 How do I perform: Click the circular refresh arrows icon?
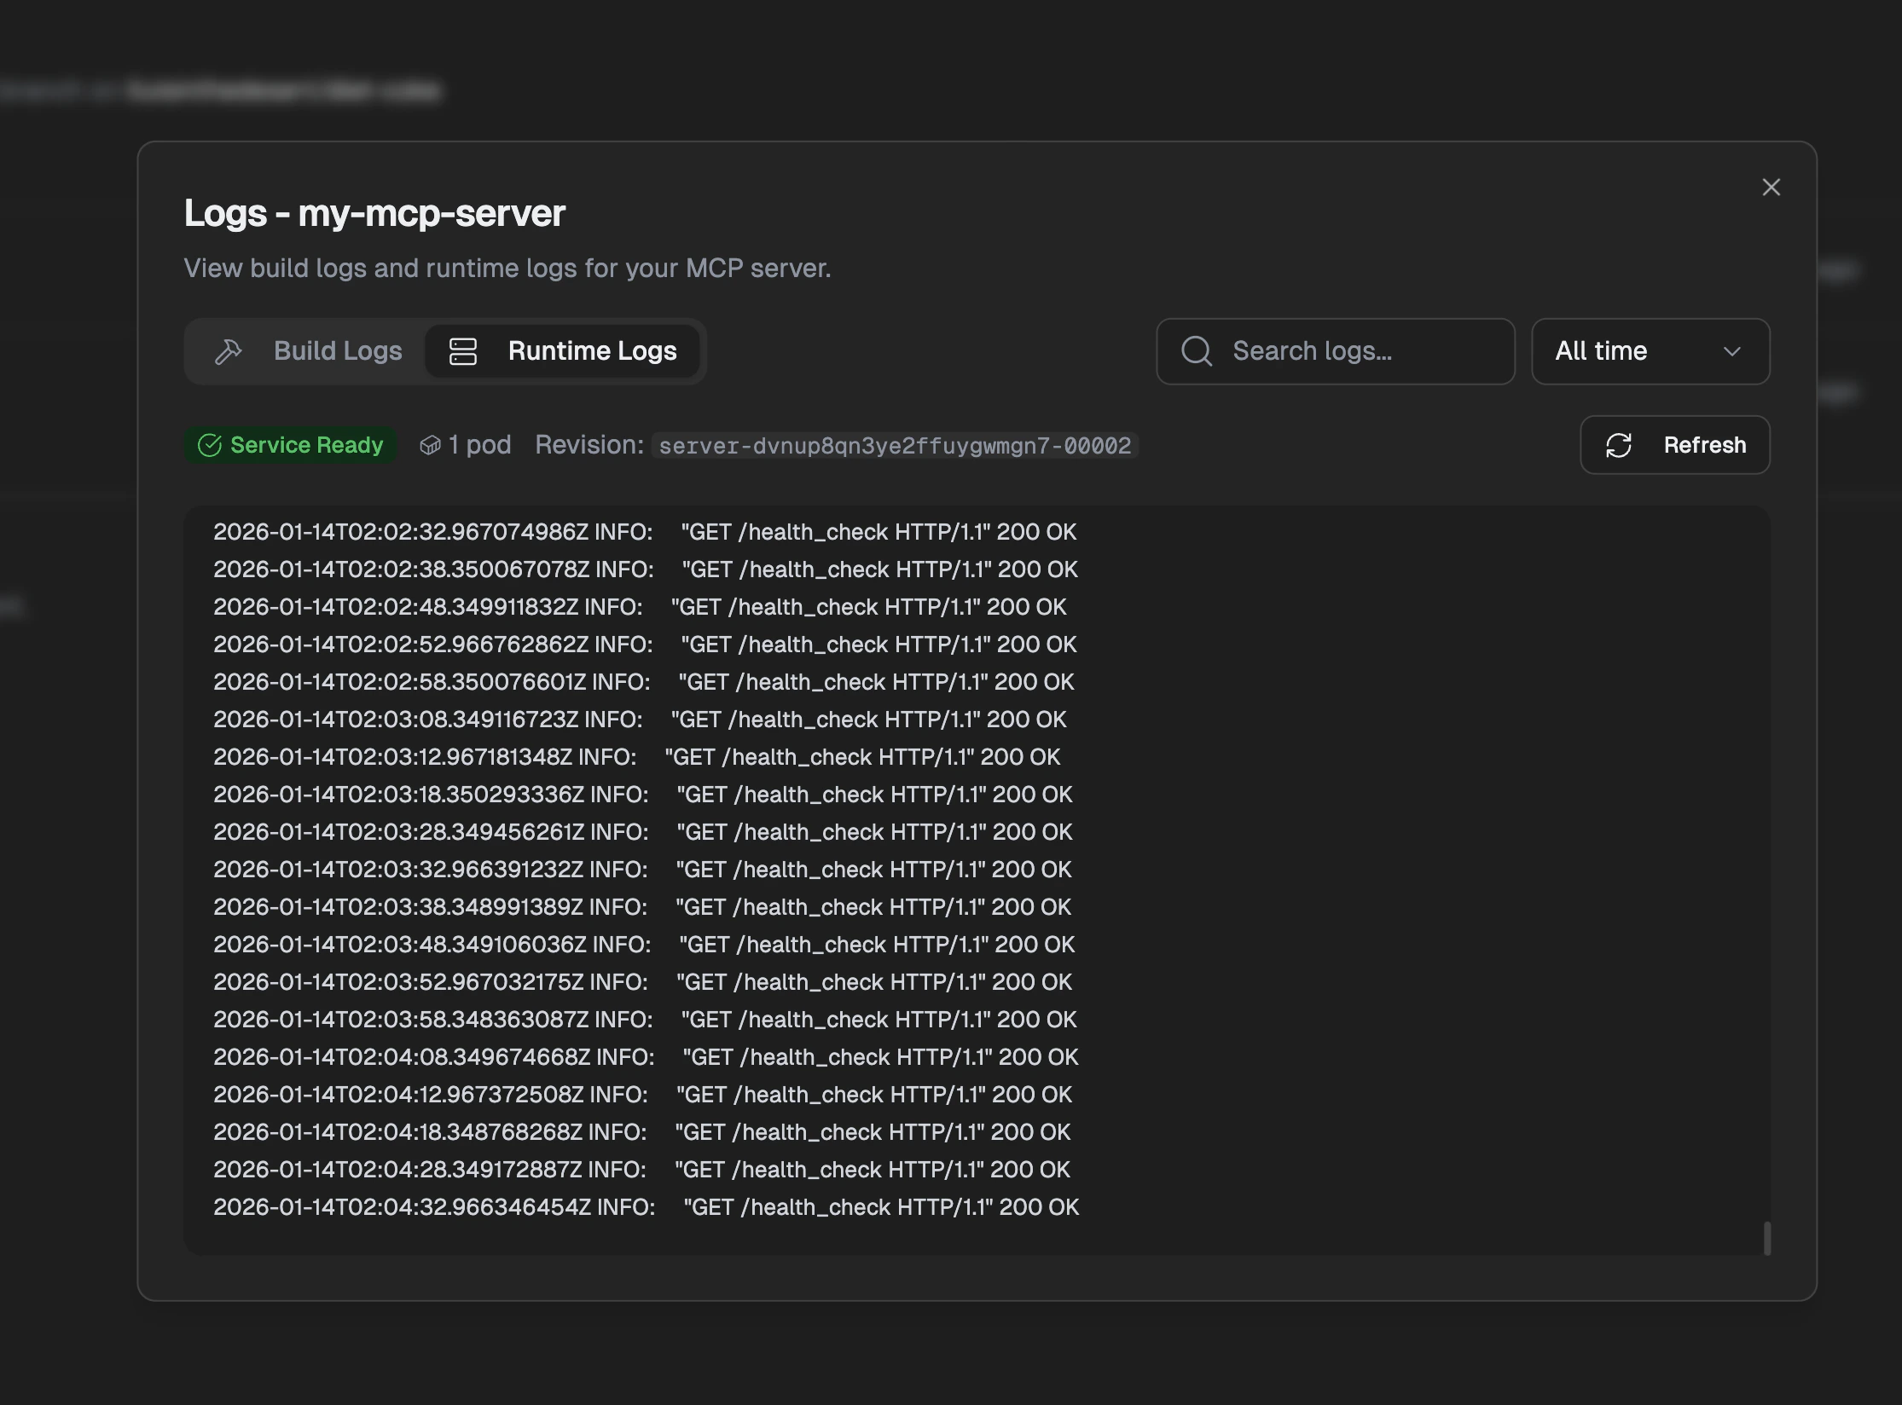1620,444
